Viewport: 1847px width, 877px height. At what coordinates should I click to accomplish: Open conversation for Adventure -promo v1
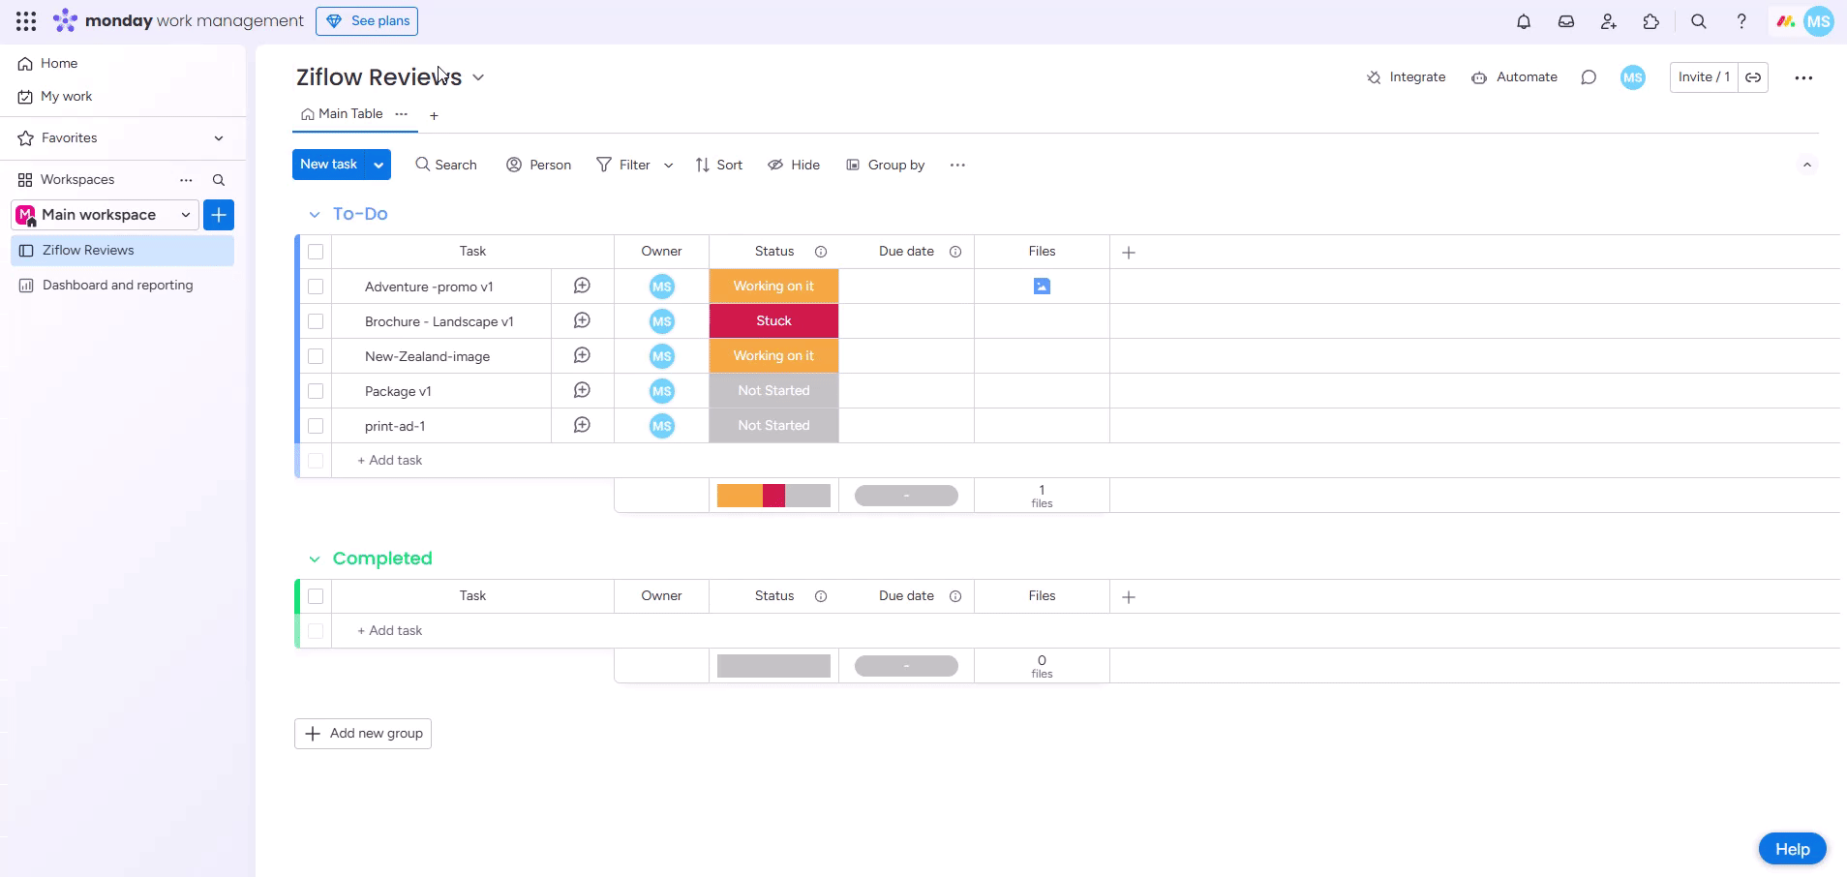[582, 286]
